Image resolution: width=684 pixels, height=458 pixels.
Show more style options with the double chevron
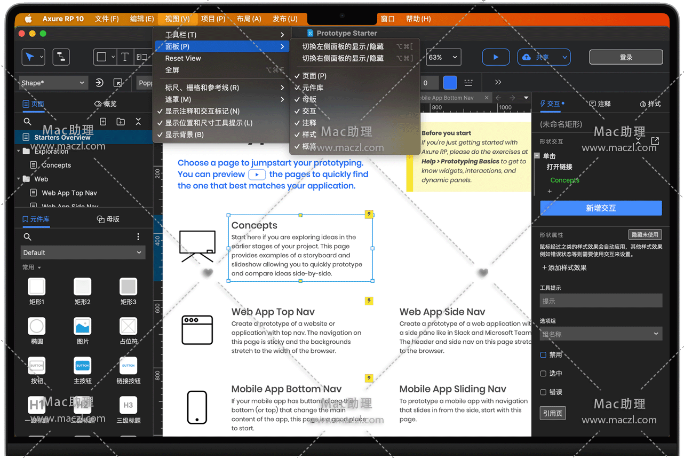tap(498, 82)
